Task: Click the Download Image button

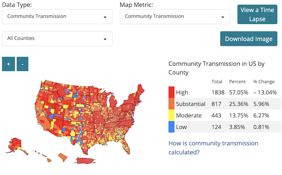Action: pyautogui.click(x=249, y=39)
